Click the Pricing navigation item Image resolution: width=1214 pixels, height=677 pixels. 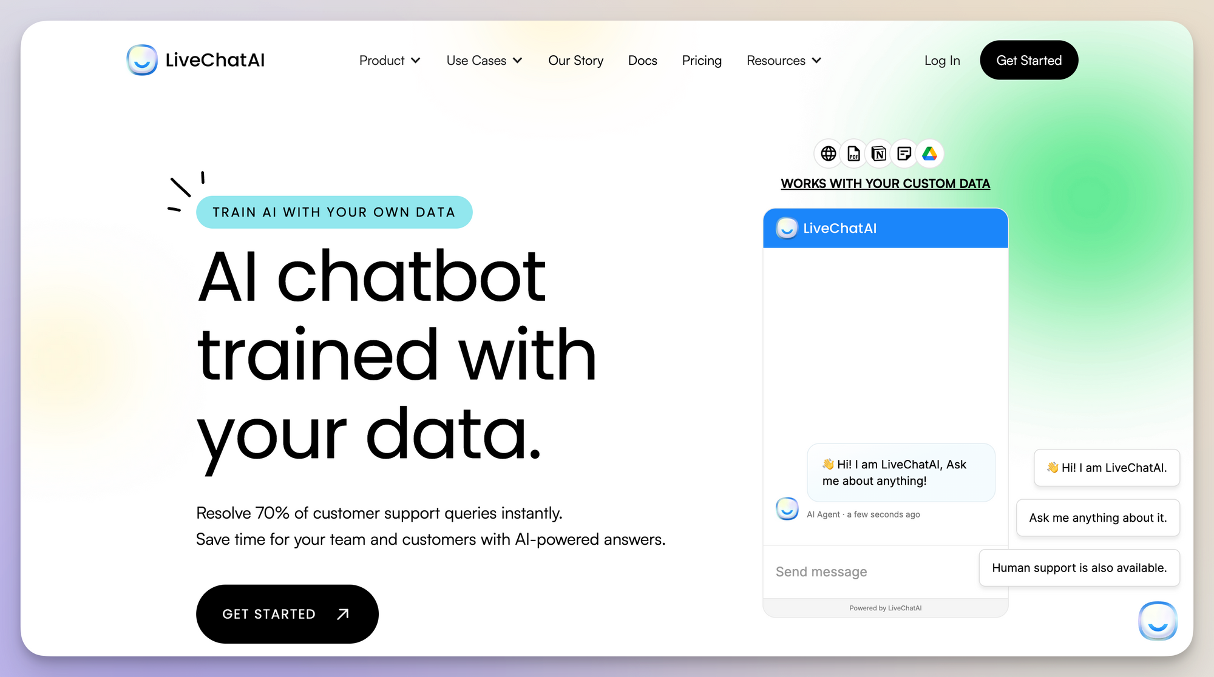(x=702, y=60)
